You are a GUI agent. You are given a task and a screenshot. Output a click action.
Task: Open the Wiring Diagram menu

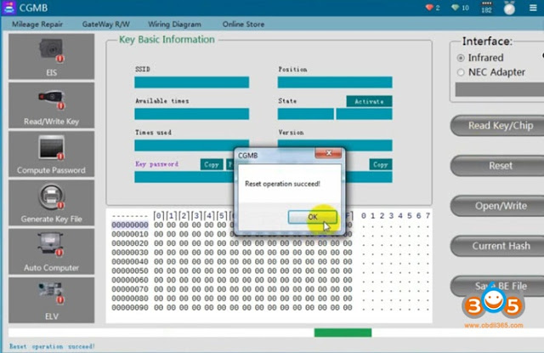tap(174, 25)
